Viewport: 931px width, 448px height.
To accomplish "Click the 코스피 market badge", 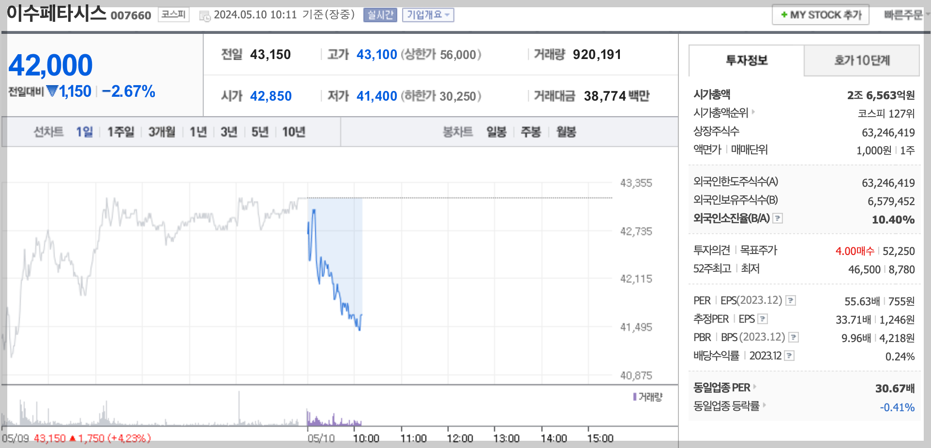I will click(174, 15).
